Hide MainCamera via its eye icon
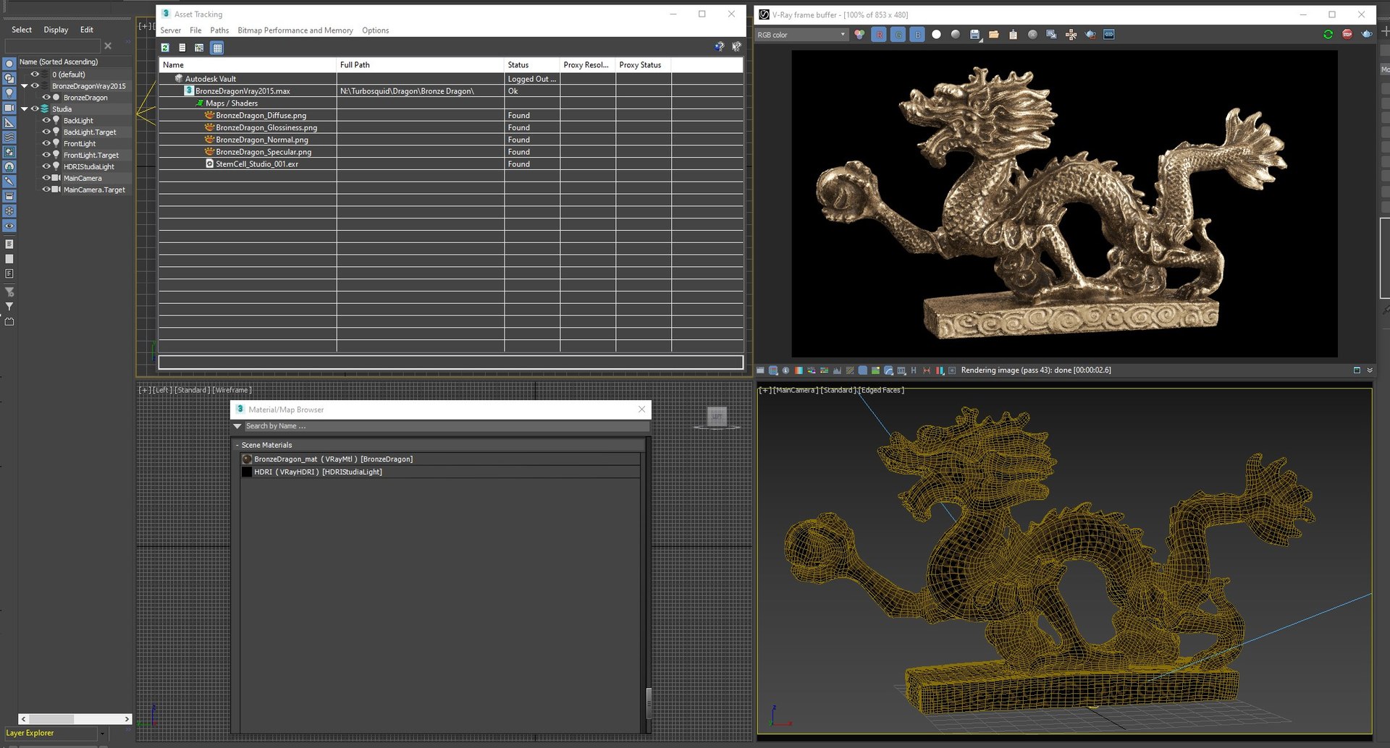Image resolution: width=1390 pixels, height=748 pixels. pos(46,178)
